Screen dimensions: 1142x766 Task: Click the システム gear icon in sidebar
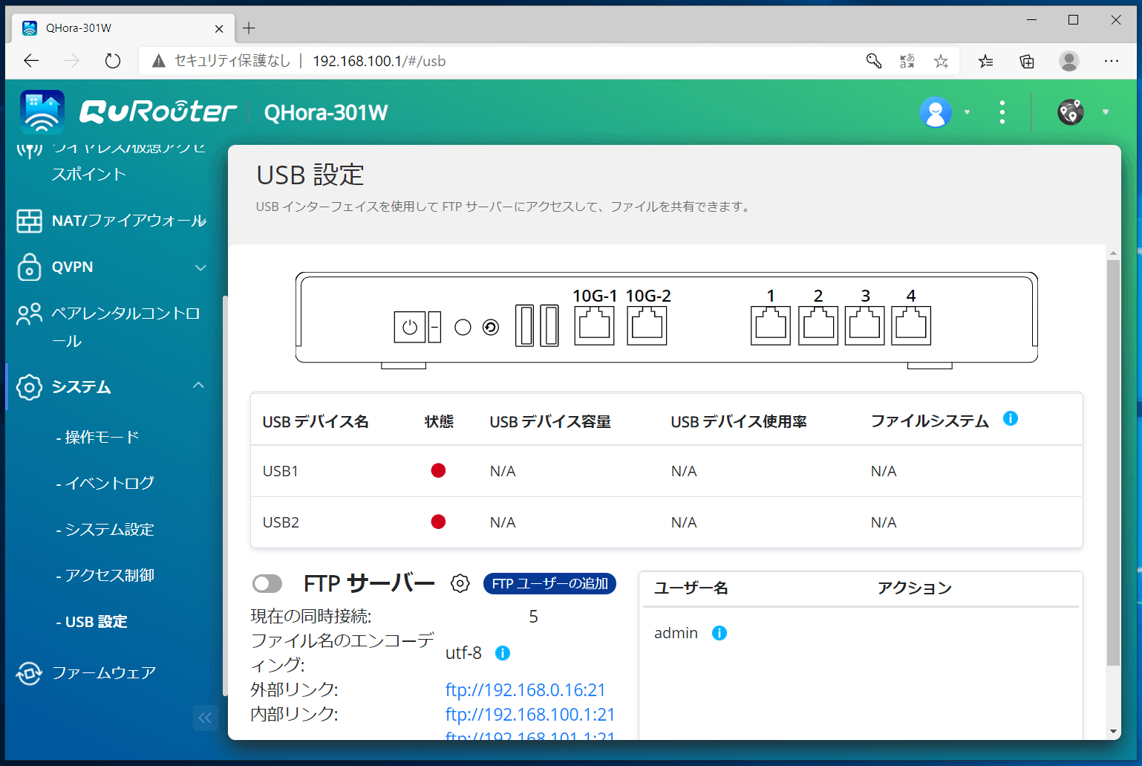(x=29, y=387)
